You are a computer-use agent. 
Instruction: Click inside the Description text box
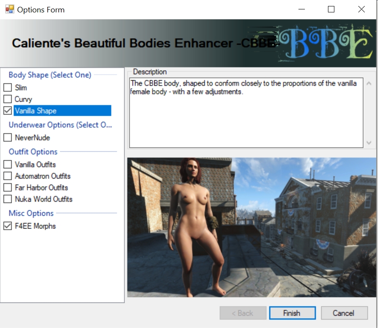point(246,112)
